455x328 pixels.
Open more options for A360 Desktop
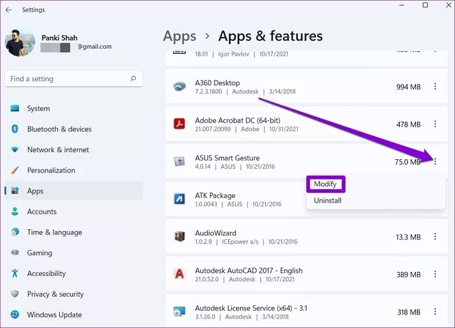pos(435,86)
